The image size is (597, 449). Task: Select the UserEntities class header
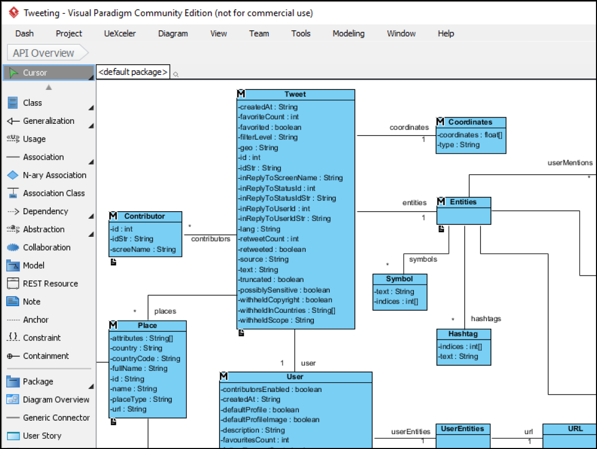pos(463,429)
